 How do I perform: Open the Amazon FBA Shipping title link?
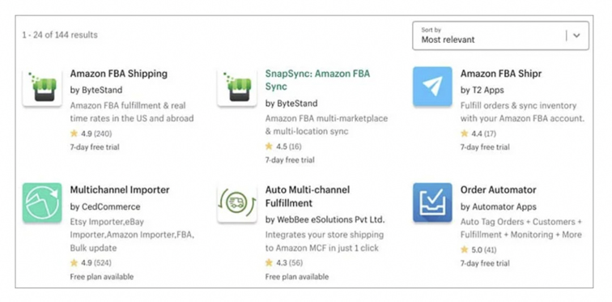(119, 74)
